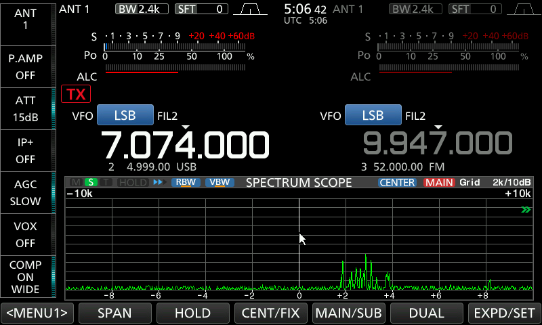
Task: Click the blue fast-speed arrows scope icon
Action: [159, 182]
